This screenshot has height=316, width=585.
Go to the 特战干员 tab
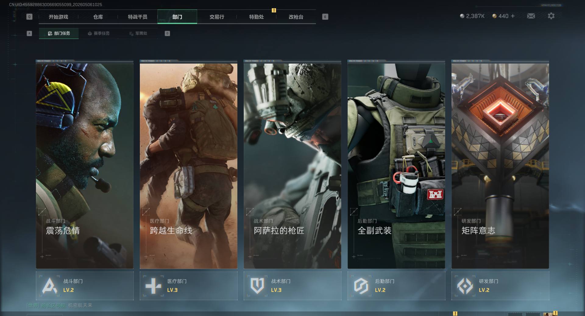[138, 17]
